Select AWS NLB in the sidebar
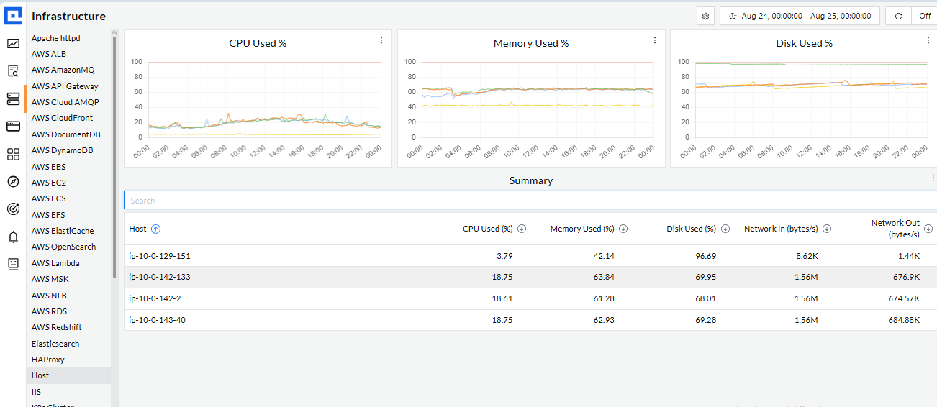The width and height of the screenshot is (937, 407). coord(49,296)
